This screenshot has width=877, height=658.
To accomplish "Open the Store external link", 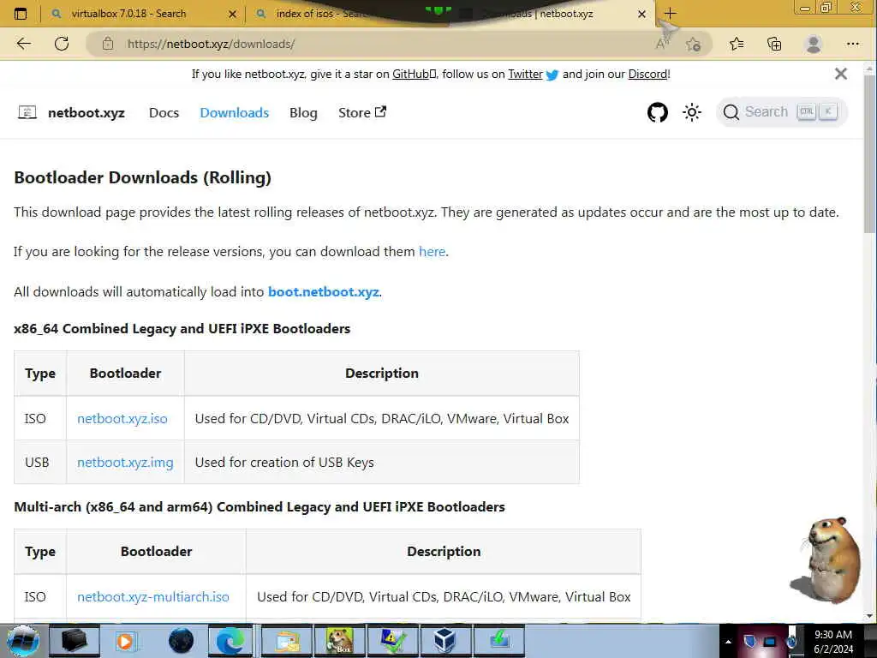I will tap(362, 113).
